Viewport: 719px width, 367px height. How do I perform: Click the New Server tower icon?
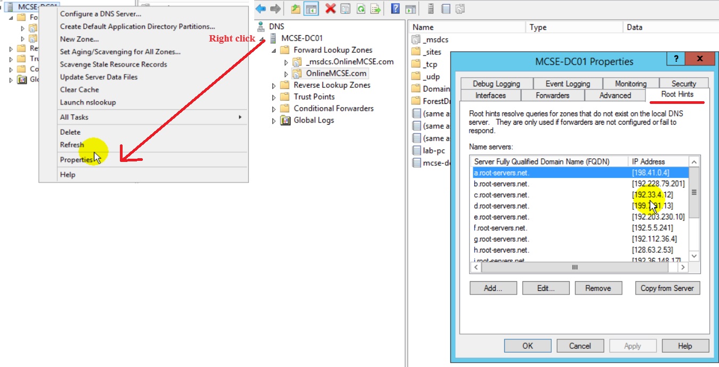pos(431,9)
